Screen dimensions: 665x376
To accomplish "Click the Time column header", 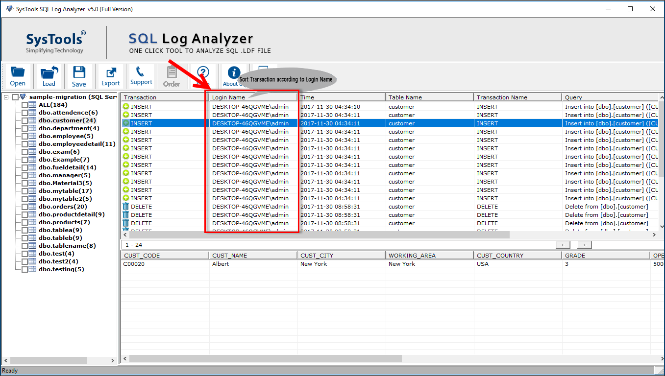I will (342, 97).
